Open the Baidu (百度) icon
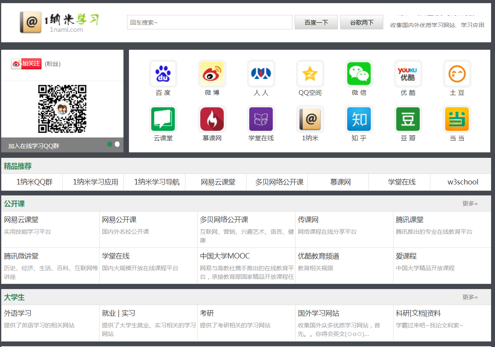The height and width of the screenshot is (347, 495). [x=163, y=74]
